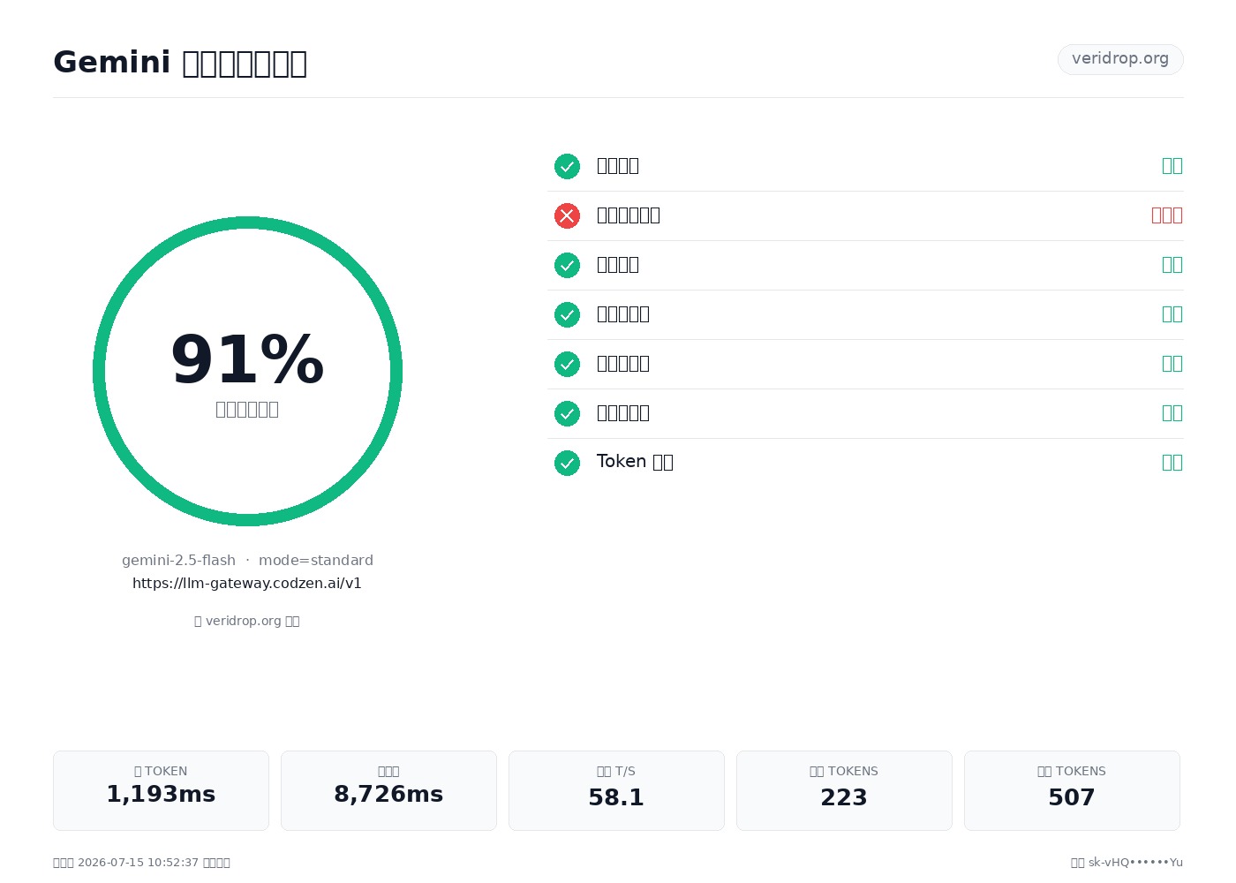Select the 507 TOKENS card

click(1072, 790)
